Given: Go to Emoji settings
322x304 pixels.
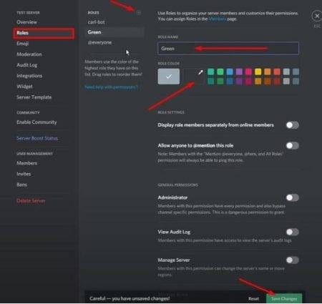Looking at the screenshot, I should 23,44.
